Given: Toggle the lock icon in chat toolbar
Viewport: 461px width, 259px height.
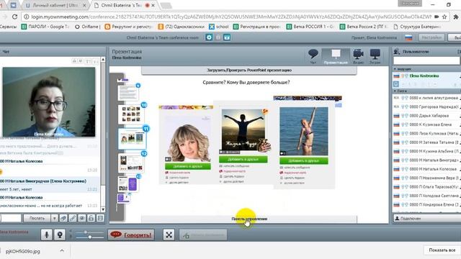Looking at the screenshot, I should 91,218.
